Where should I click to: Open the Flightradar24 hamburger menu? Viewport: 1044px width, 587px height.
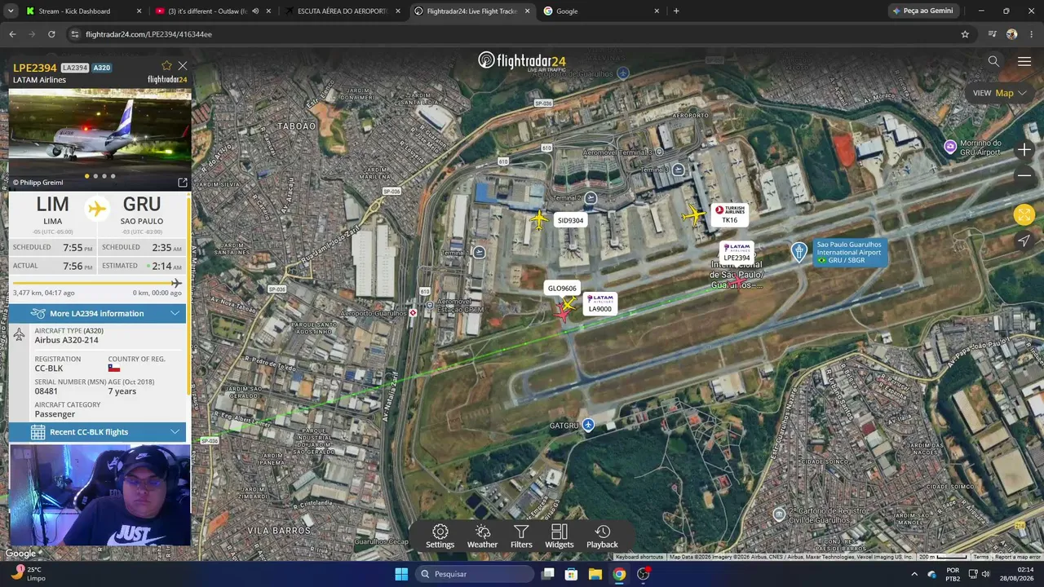click(1024, 61)
